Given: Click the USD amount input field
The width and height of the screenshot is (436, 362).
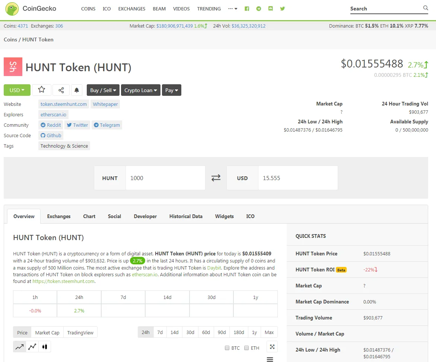Looking at the screenshot, I should [298, 178].
